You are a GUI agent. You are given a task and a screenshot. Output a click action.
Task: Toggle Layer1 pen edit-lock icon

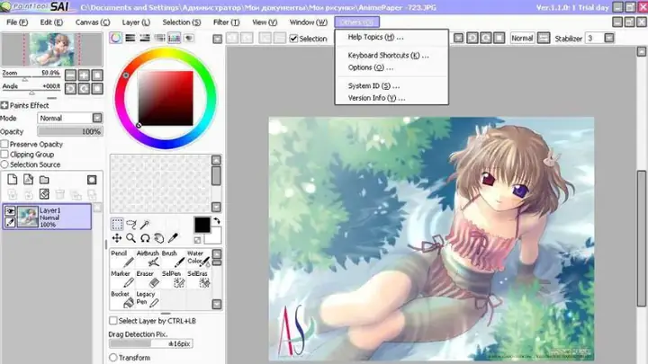[x=10, y=222]
